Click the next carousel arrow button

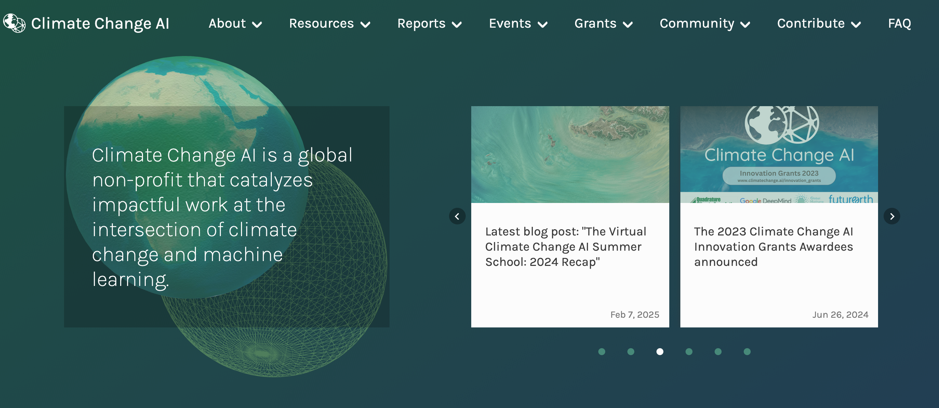tap(892, 216)
